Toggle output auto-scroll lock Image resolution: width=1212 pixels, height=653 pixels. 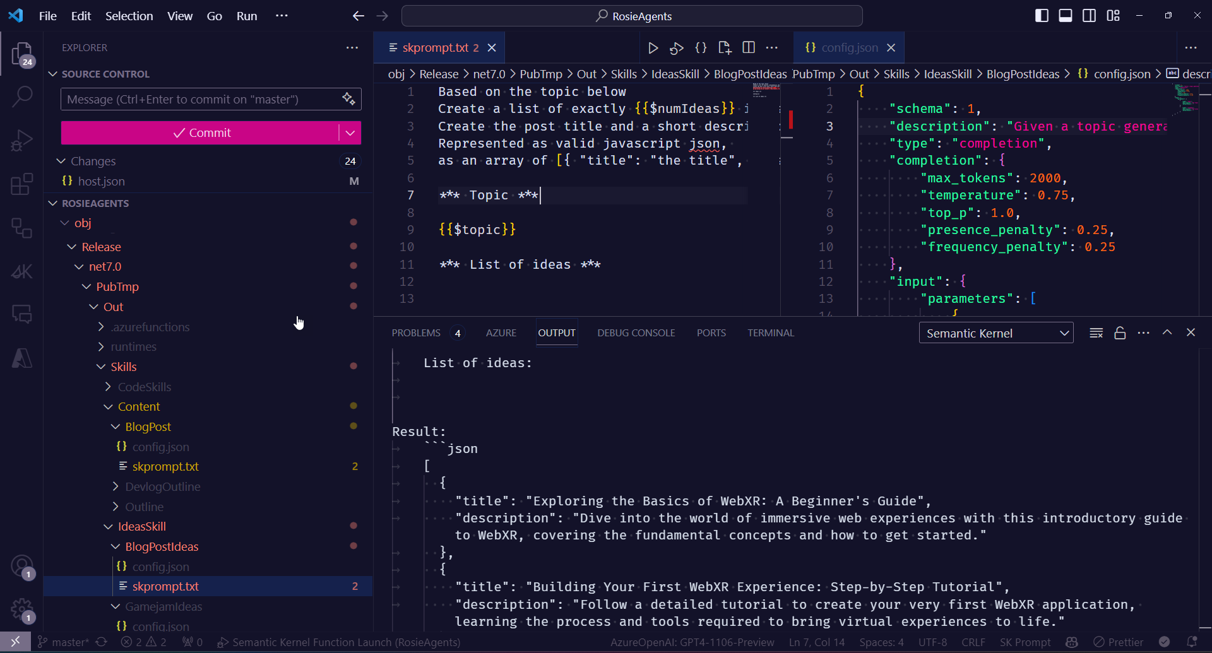(1120, 333)
